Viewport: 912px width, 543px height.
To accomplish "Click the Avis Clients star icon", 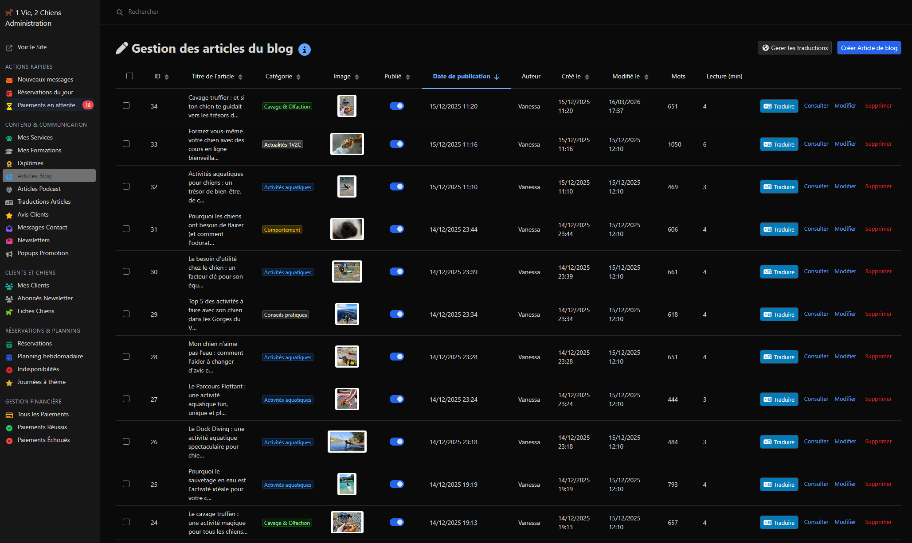I will click(x=9, y=215).
